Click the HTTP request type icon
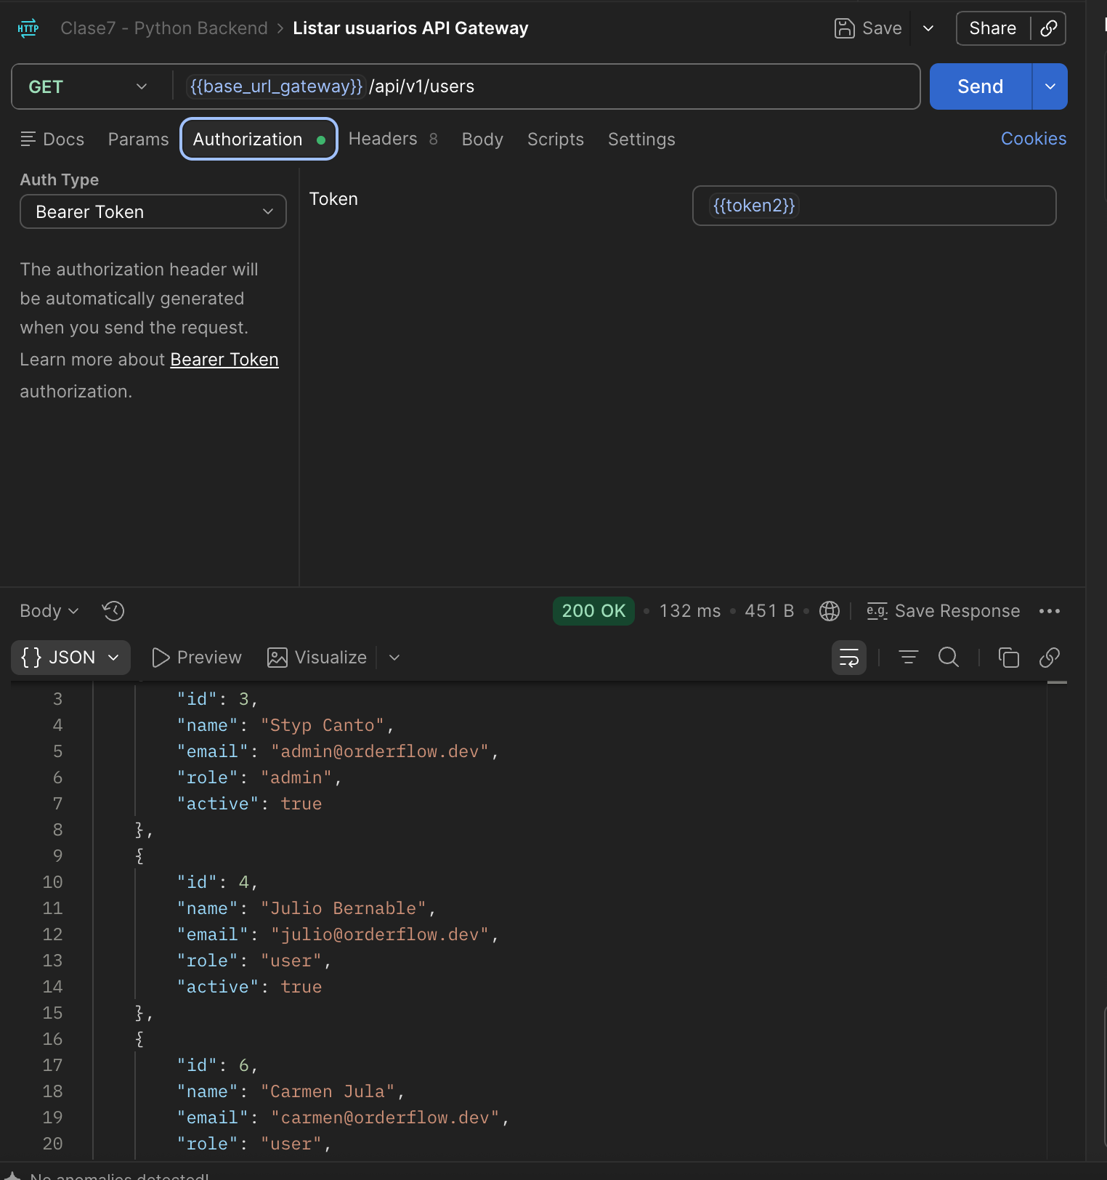Screen dimensions: 1107x1180 28,28
